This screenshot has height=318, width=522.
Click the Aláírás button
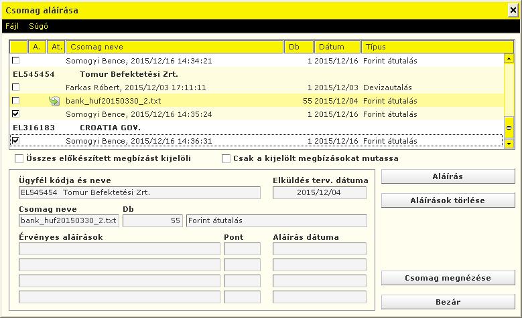(448, 176)
